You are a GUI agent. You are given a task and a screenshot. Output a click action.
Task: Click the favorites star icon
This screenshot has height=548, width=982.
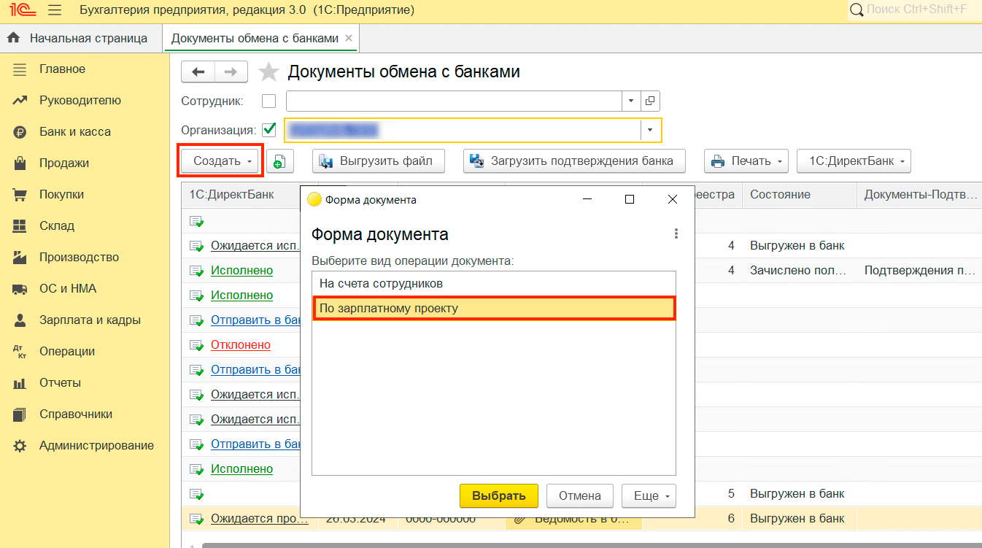pyautogui.click(x=269, y=72)
